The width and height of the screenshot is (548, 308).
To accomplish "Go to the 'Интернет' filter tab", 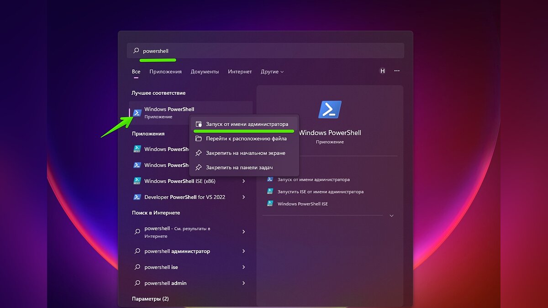I will point(240,72).
